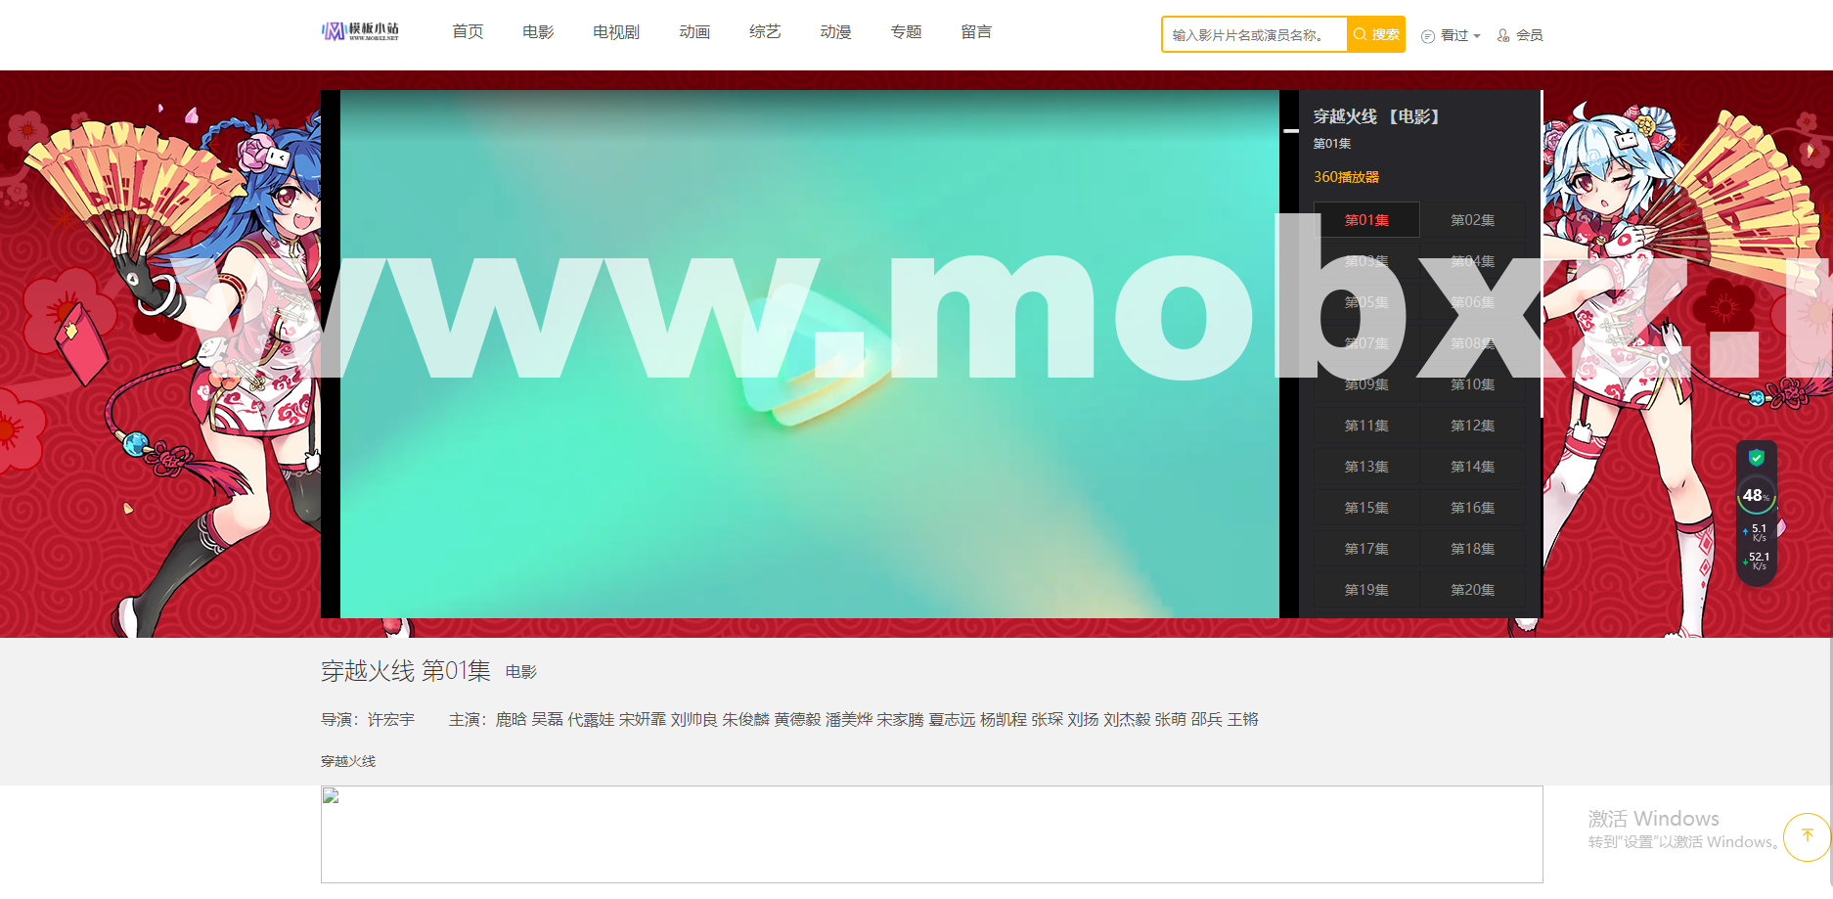Open the 动漫 menu item
The height and width of the screenshot is (899, 1833).
pos(835,32)
